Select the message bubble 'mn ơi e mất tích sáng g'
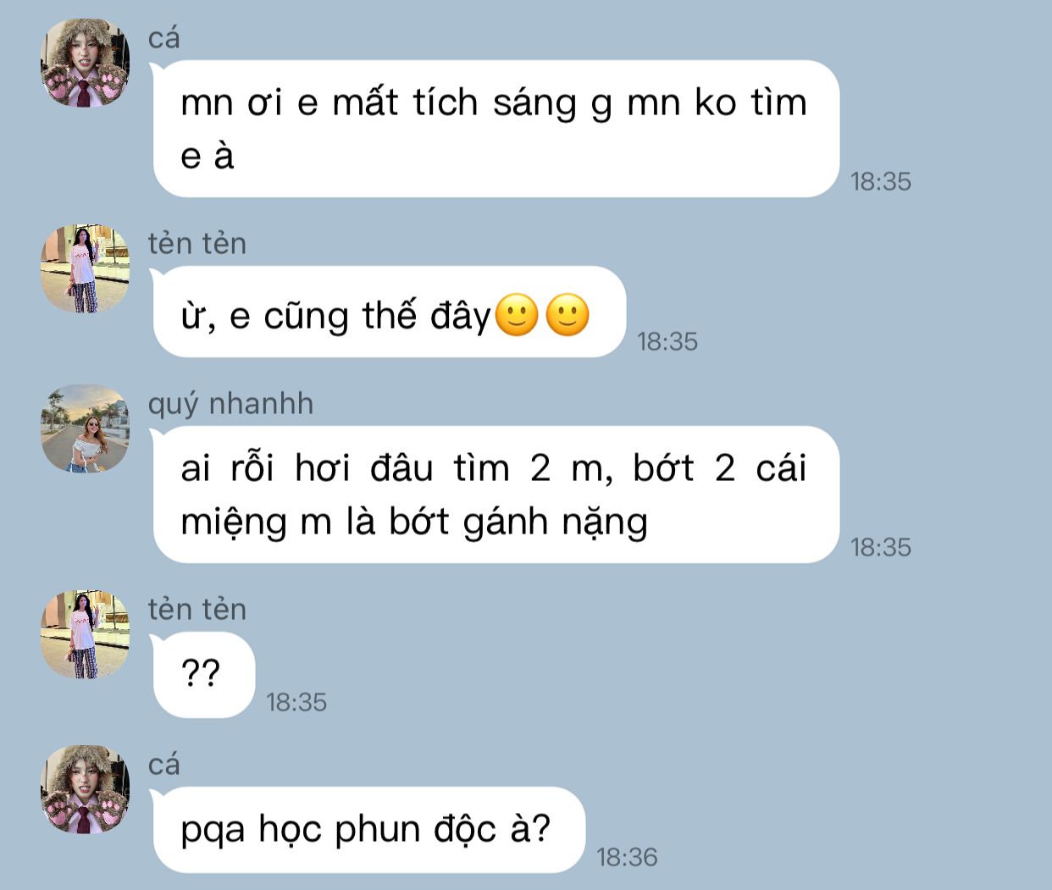This screenshot has height=890, width=1052. coord(496,129)
